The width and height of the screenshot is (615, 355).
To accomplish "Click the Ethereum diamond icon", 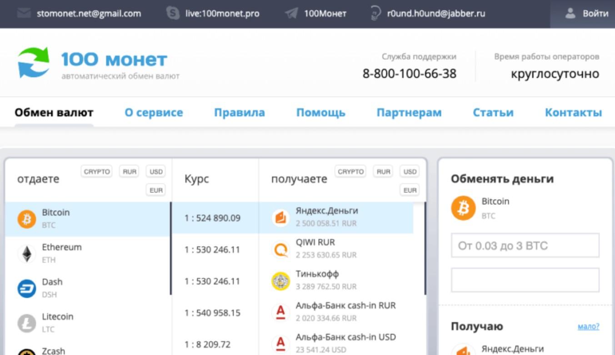I will pos(27,254).
